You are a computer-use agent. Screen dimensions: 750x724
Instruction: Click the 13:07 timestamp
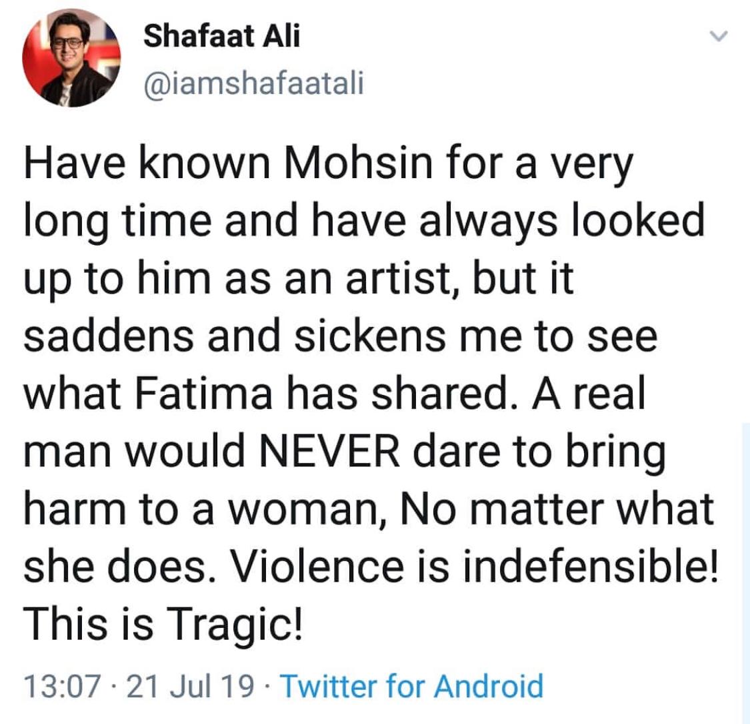click(x=62, y=686)
